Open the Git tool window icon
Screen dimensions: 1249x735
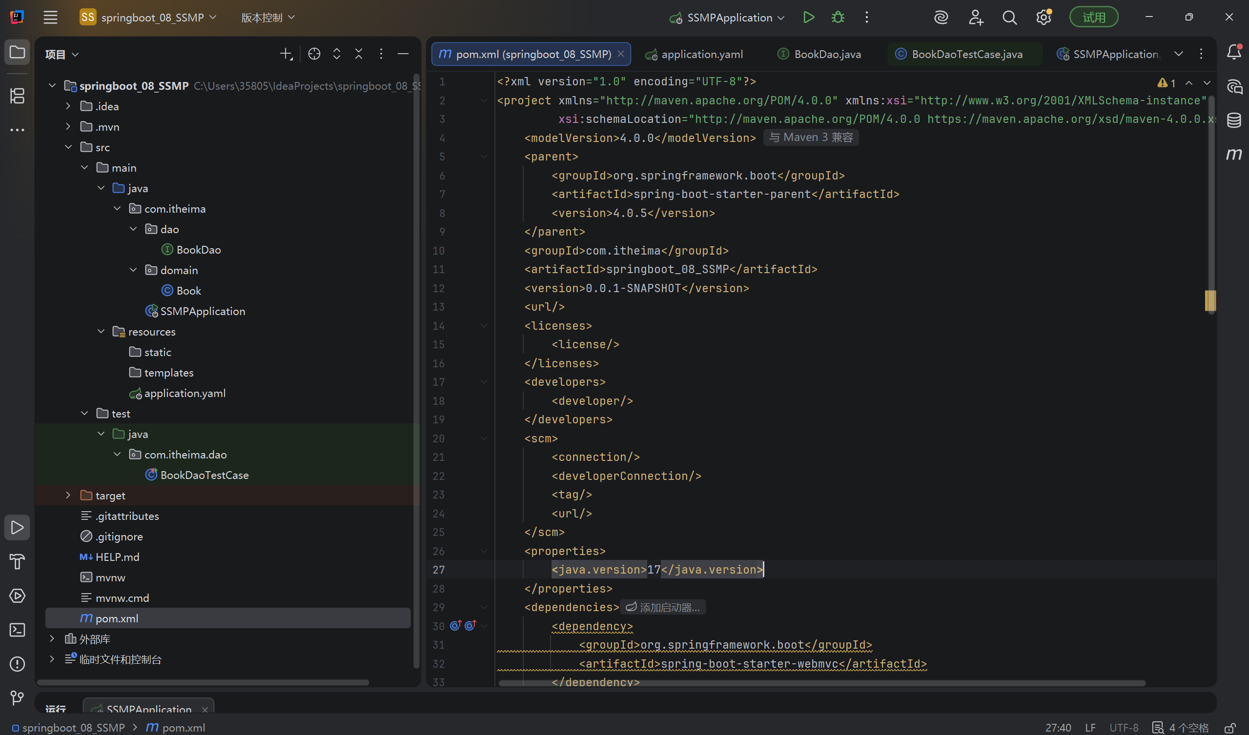[18, 698]
